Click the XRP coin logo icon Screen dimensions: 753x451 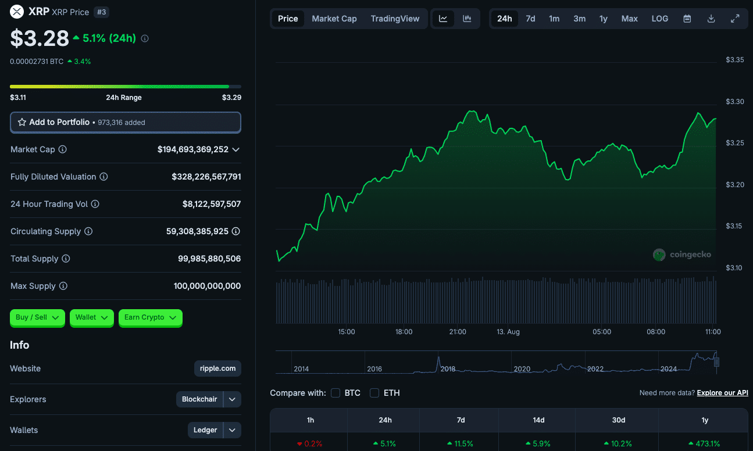point(17,12)
